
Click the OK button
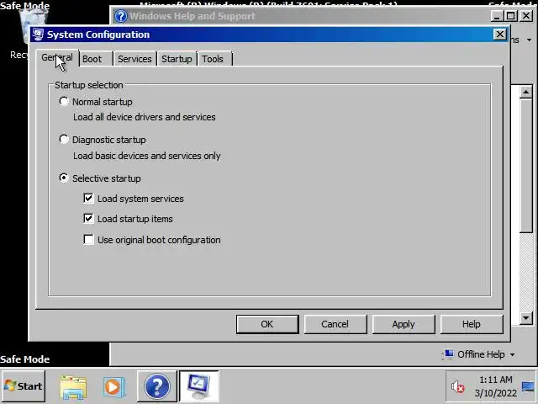pos(267,324)
